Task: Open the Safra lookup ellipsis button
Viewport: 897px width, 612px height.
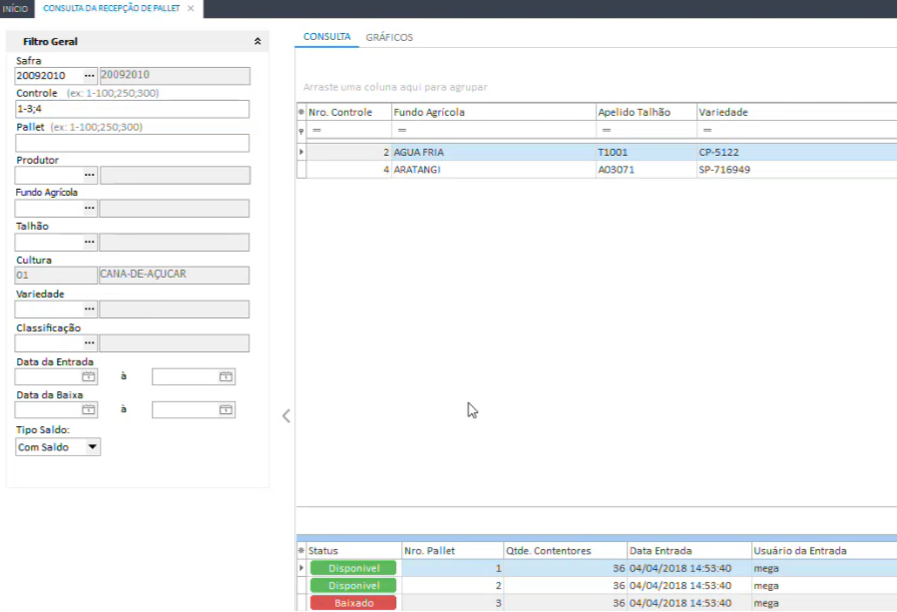Action: point(89,76)
